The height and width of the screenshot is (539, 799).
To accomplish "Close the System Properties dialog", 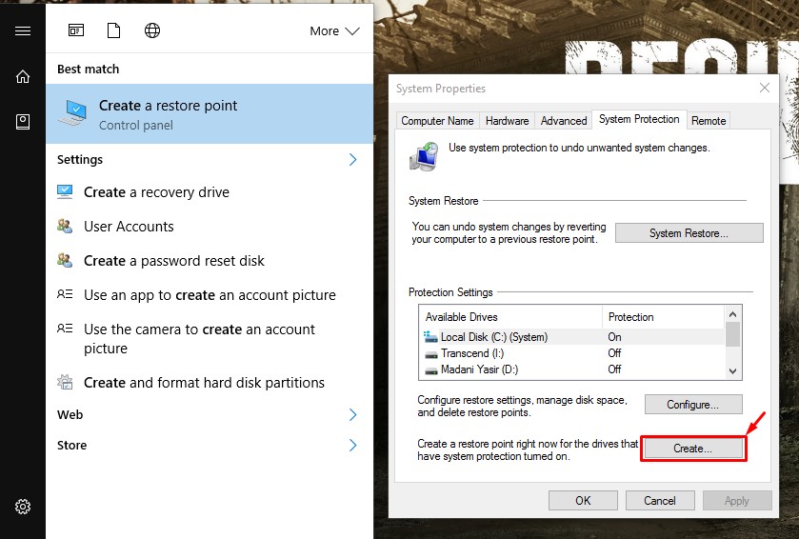I will [x=765, y=88].
